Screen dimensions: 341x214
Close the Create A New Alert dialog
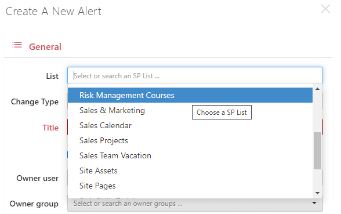(x=325, y=9)
